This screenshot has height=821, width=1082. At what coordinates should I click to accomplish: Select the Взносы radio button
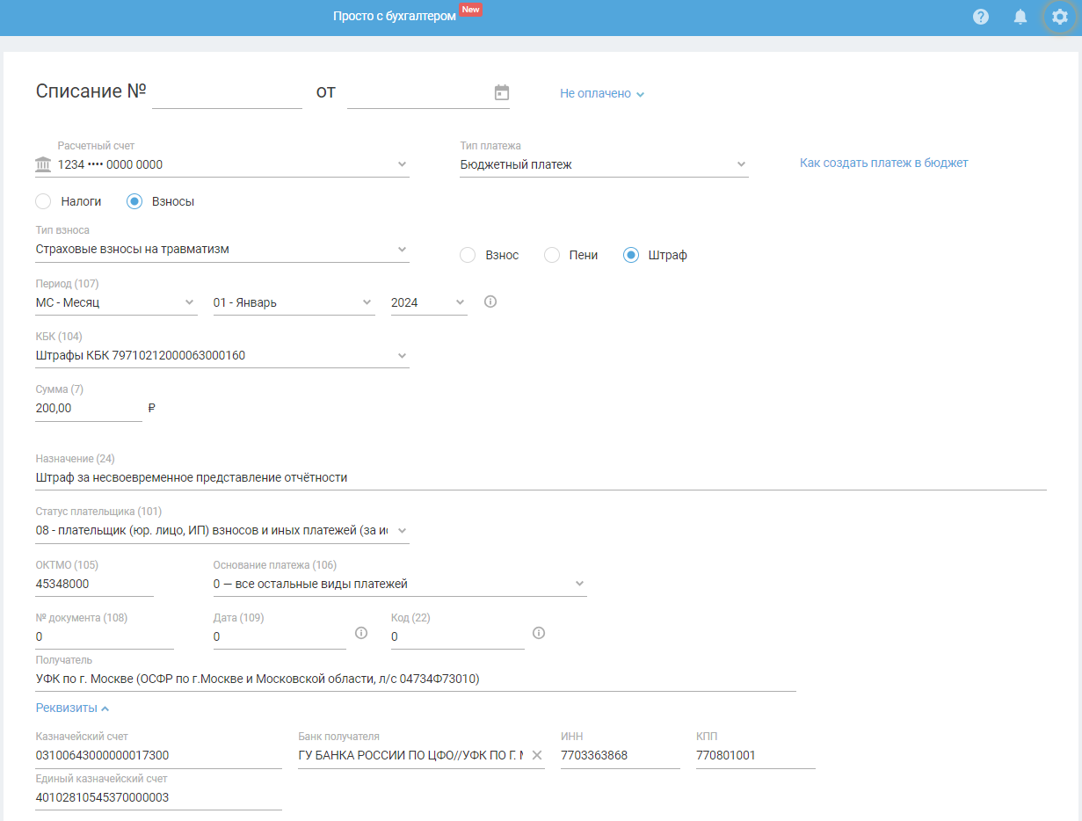[134, 201]
